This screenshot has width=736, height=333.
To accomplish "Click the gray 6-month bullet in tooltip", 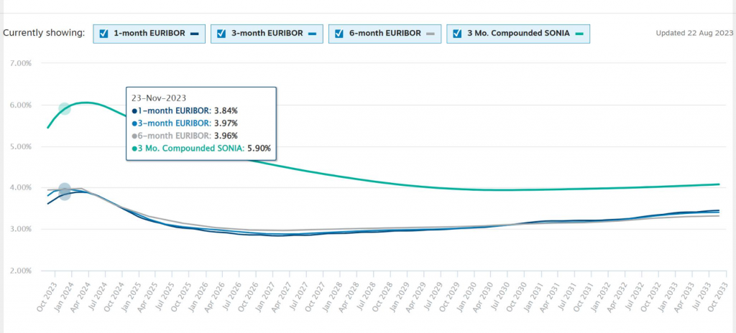I will [x=134, y=136].
